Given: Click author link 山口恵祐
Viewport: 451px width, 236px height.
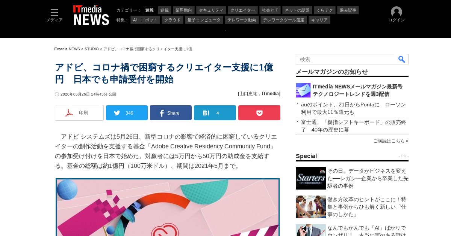Looking at the screenshot, I should click(x=248, y=94).
